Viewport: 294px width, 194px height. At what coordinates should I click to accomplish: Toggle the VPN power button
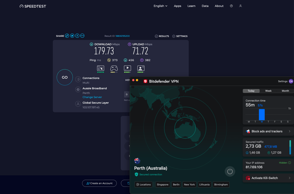click(x=230, y=171)
